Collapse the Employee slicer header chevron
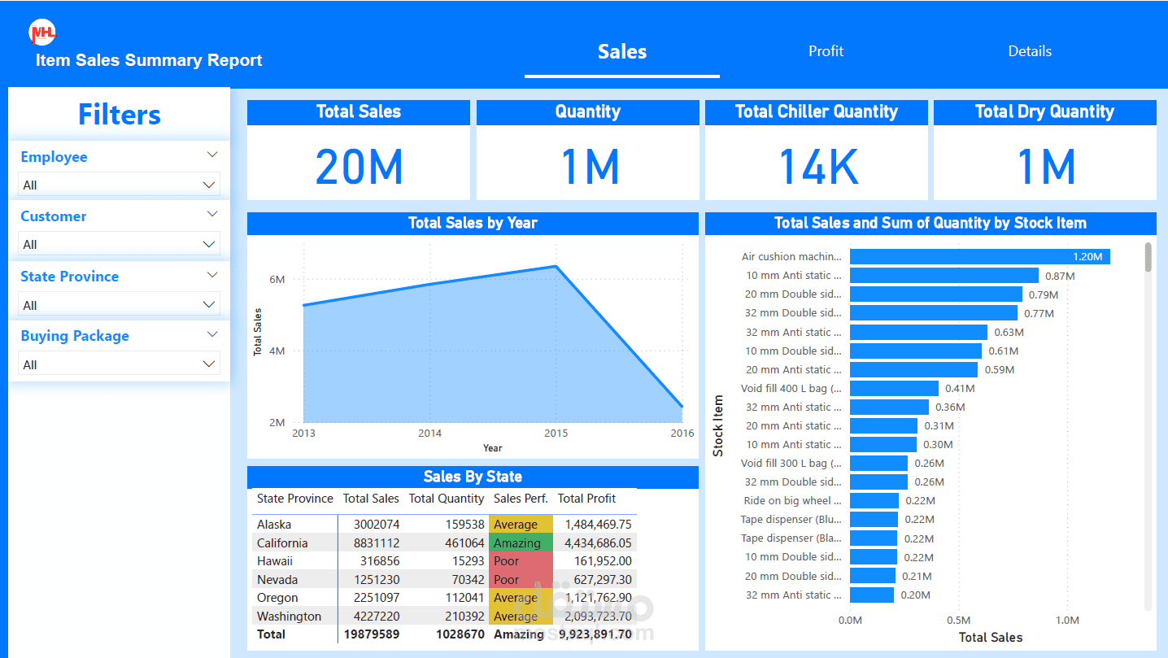 [x=211, y=155]
